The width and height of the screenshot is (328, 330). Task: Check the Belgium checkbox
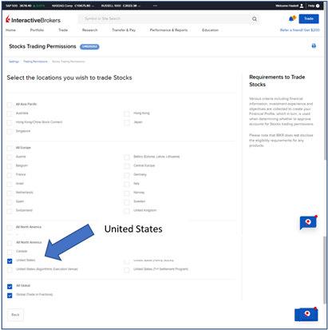tap(10, 166)
